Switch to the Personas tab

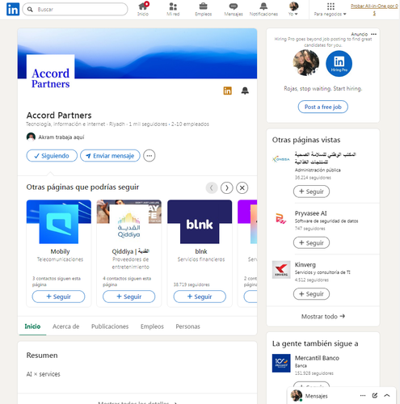pos(188,326)
